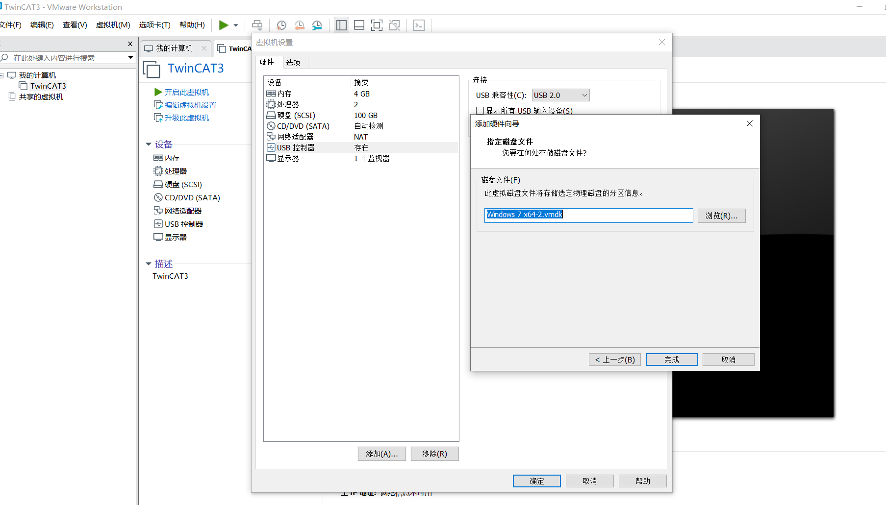Toggle the library sidebar view icon
886x505 pixels.
[342, 25]
